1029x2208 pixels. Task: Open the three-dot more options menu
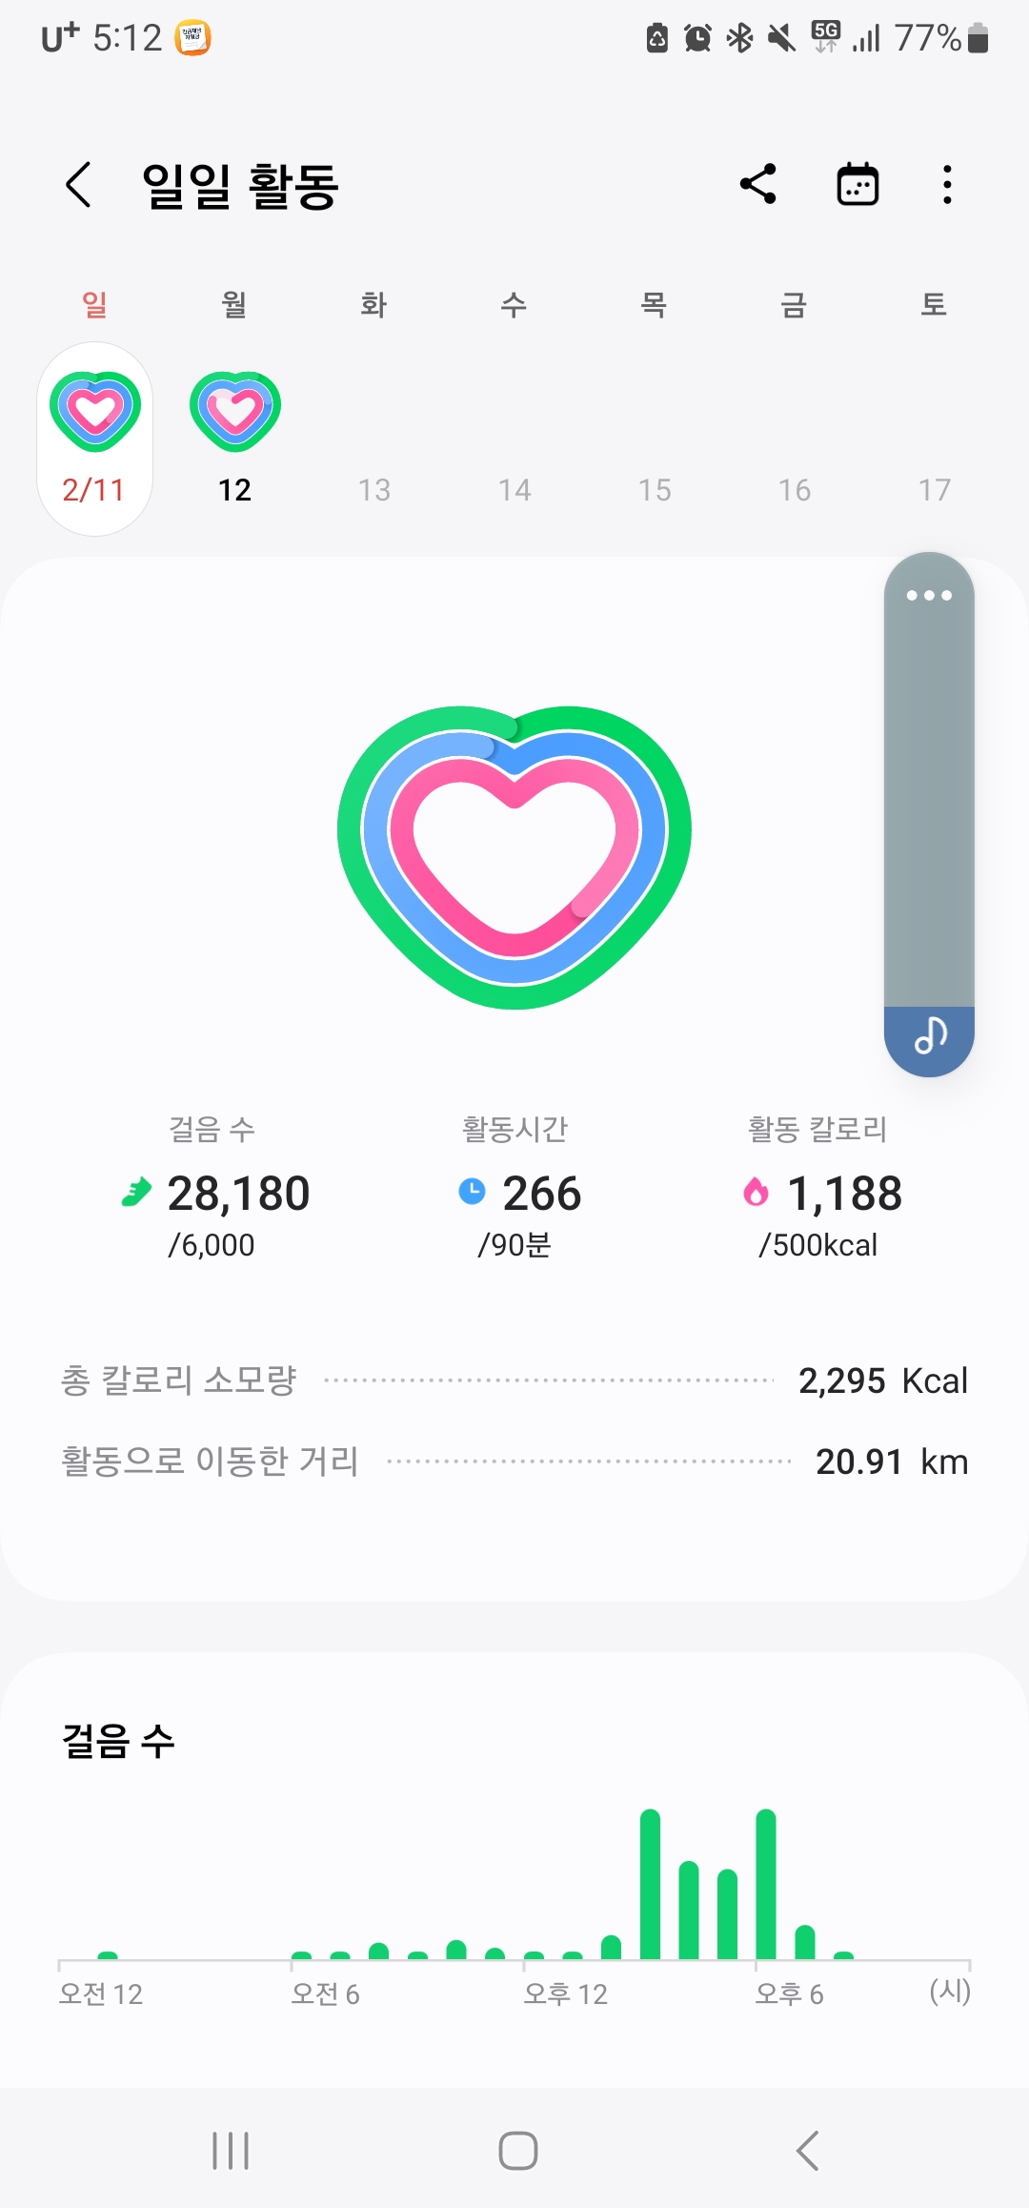(x=946, y=184)
